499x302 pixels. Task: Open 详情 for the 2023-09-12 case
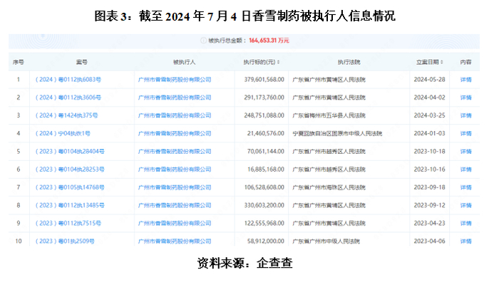click(x=465, y=205)
